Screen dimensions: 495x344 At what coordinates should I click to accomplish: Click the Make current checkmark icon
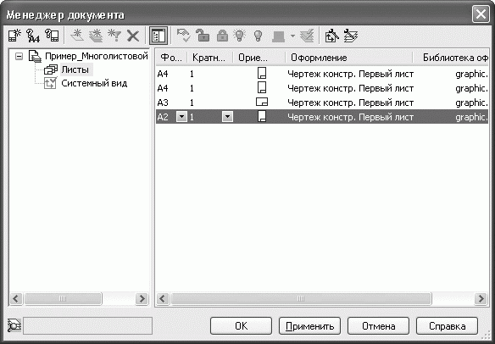click(183, 36)
